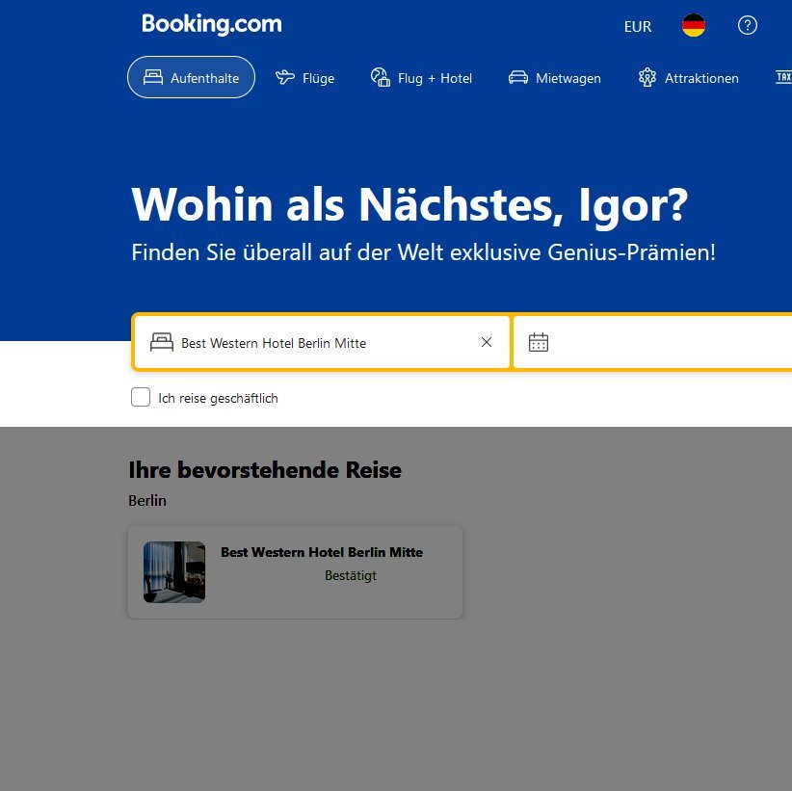The image size is (792, 791).
Task: Open the taxi tab icon
Action: (783, 77)
